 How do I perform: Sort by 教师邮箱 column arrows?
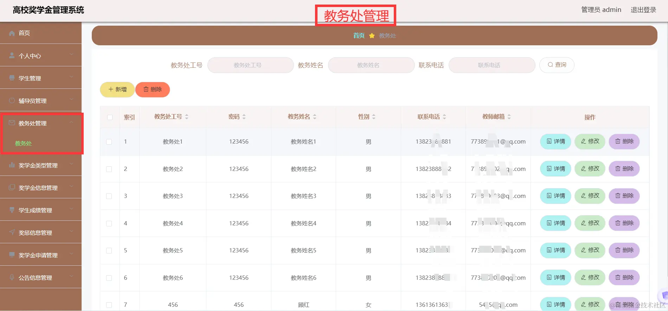coord(509,117)
